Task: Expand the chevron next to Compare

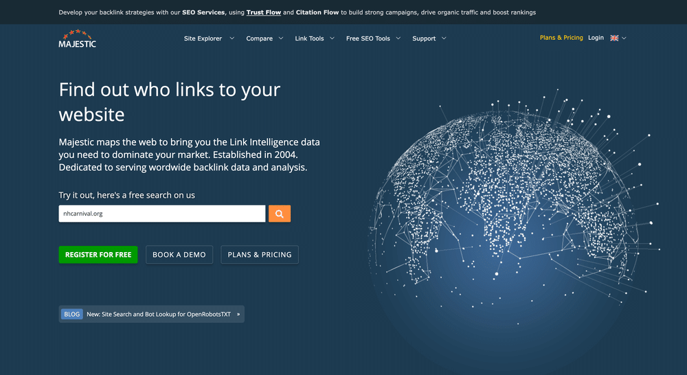Action: coord(281,38)
